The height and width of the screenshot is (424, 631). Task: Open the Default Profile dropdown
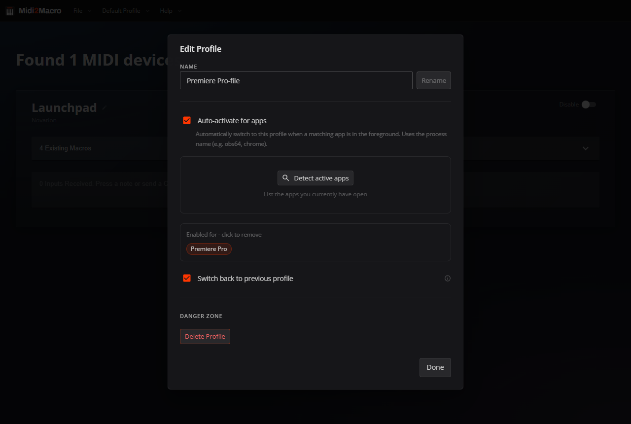pyautogui.click(x=125, y=11)
